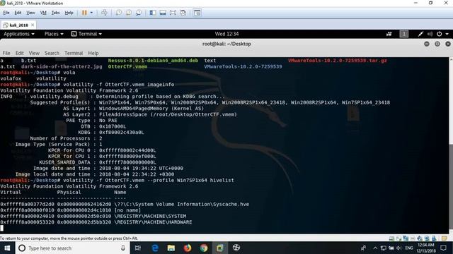Launch Microsoft Edge from taskbar
The height and width of the screenshot is (254, 453).
[155, 248]
